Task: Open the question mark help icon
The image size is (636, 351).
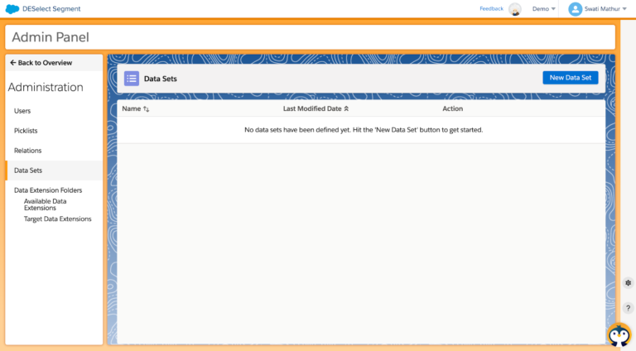Action: point(628,308)
